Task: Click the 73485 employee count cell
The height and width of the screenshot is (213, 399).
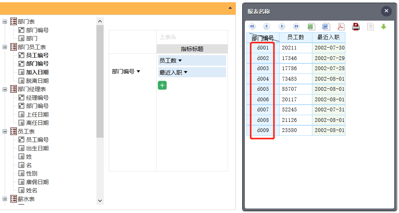Action: [295, 79]
